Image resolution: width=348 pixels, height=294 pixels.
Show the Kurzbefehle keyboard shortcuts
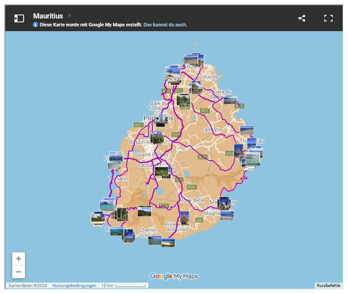point(328,286)
